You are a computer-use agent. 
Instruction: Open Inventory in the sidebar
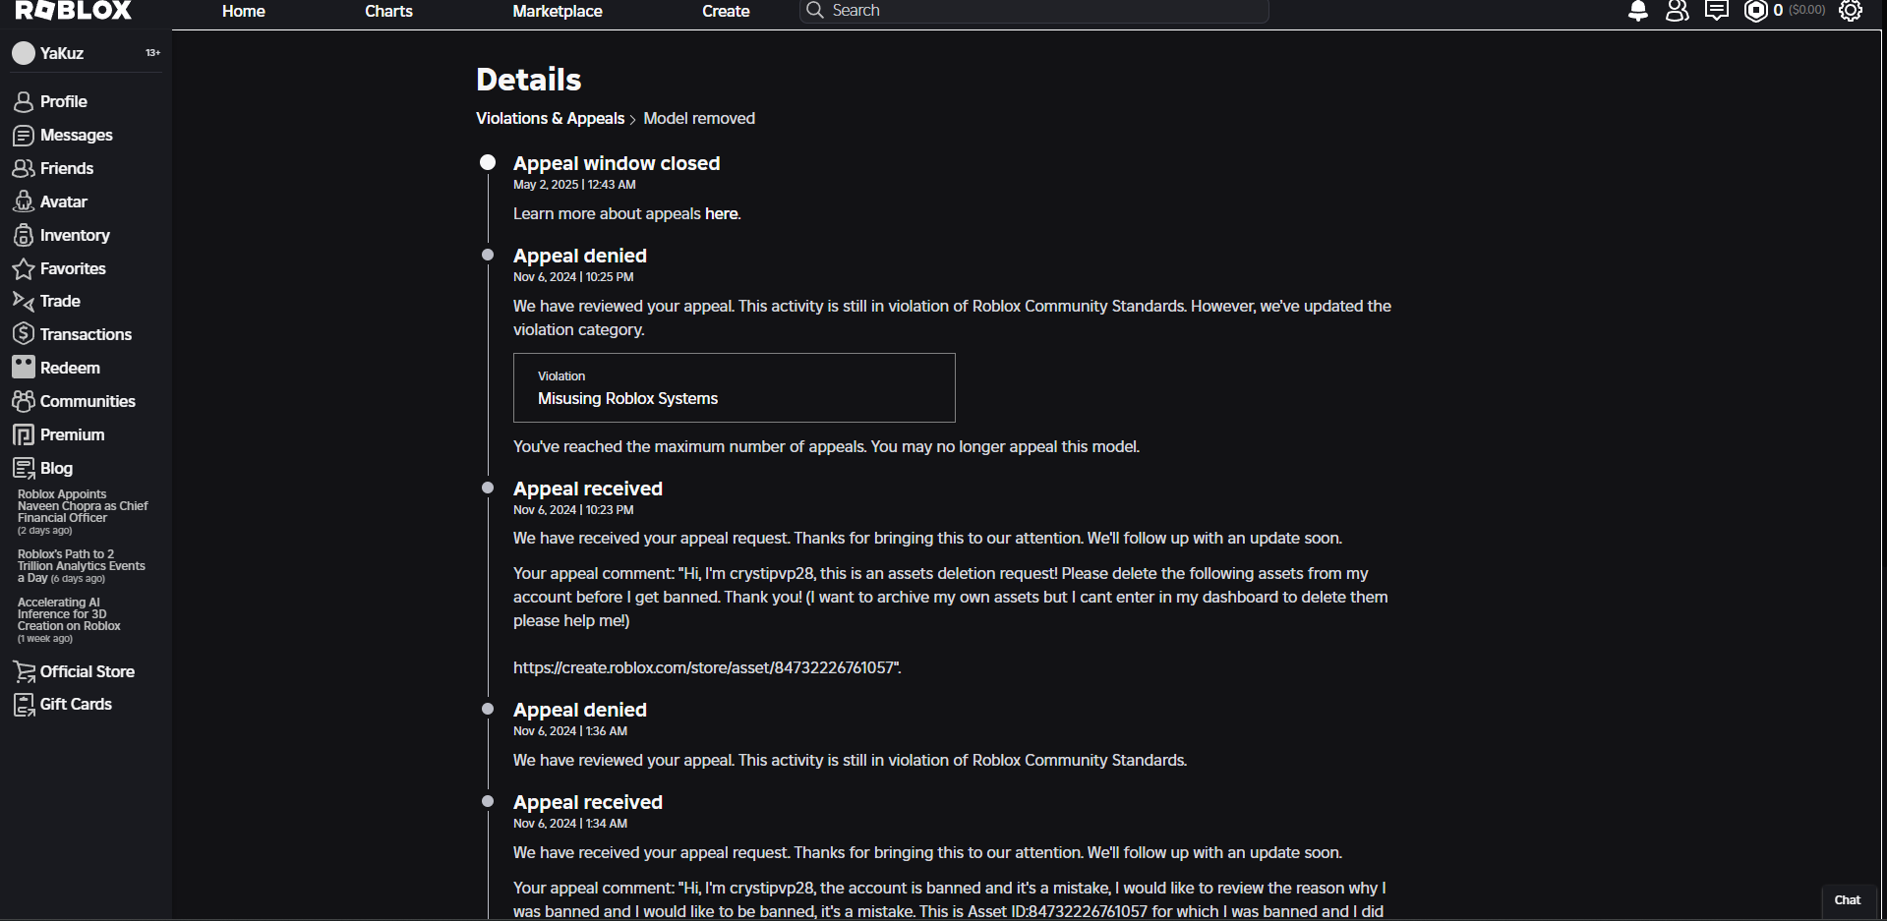[x=74, y=235]
